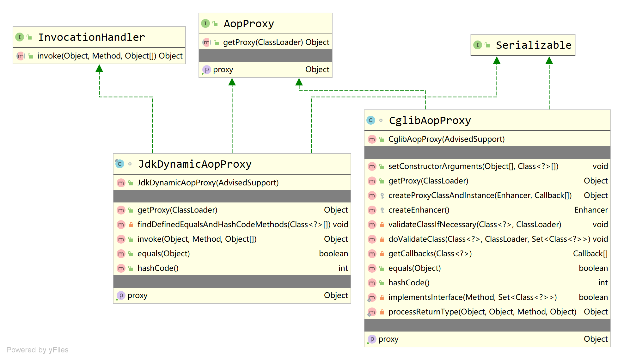Click the class icon beside JdkDynamicAopProxy
Viewport: 624px width, 360px height.
click(x=119, y=164)
